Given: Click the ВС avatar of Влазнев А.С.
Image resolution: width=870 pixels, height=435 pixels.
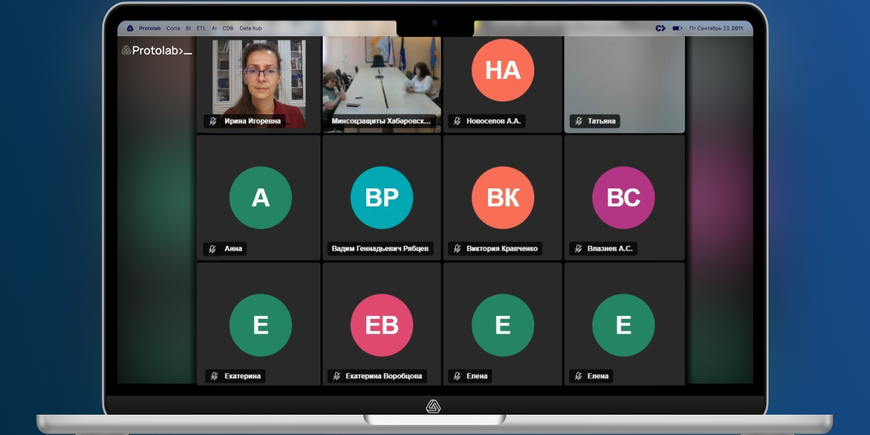Looking at the screenshot, I should click(x=623, y=197).
